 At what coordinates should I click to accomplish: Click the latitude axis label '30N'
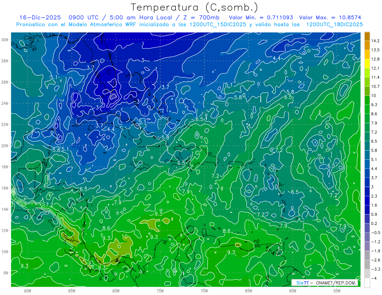(4, 39)
